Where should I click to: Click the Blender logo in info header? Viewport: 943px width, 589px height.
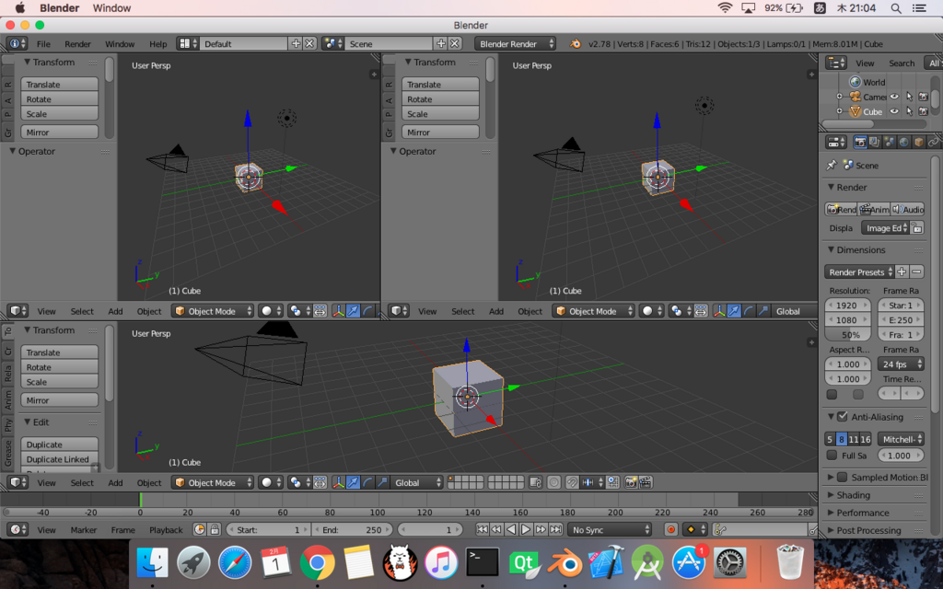click(x=575, y=44)
